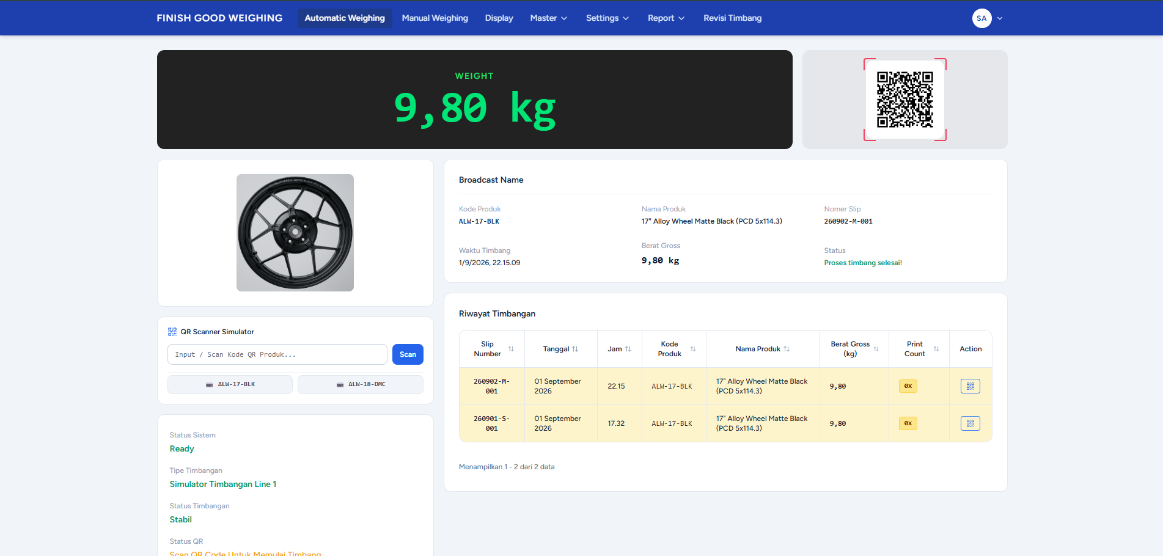Open the Master dropdown menu

click(x=548, y=18)
